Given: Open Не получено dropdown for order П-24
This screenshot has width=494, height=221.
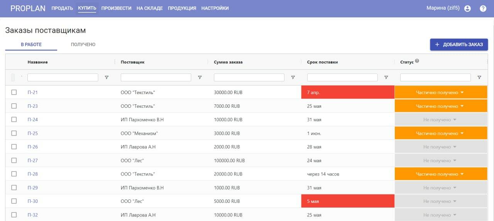Looking at the screenshot, I should click(x=441, y=120).
